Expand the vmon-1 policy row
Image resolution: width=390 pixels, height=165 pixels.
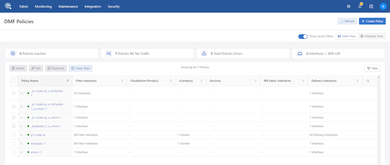[x=21, y=152]
